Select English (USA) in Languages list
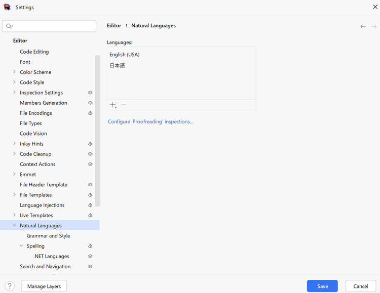380x293 pixels. point(181,55)
